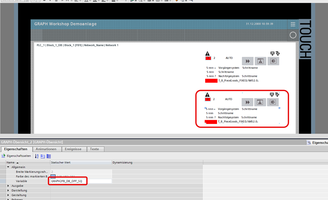Image resolution: width=328 pixels, height=200 pixels.
Task: Click Nachfolgesystem text in selected lower overview
Action: tap(228, 117)
